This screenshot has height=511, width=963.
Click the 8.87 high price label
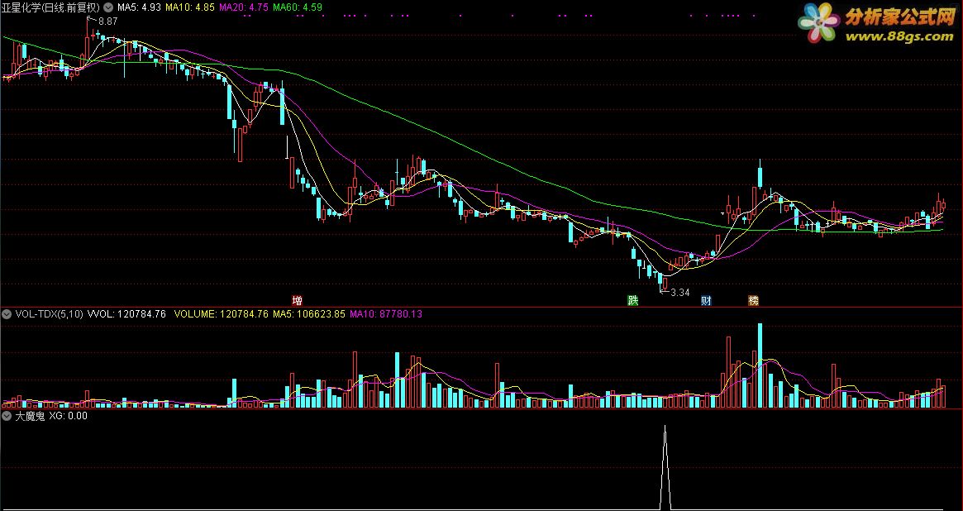coord(107,21)
